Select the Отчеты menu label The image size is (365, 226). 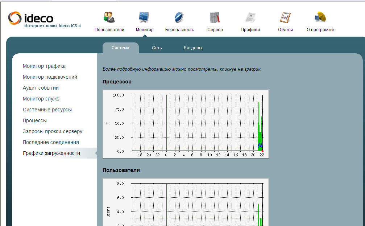285,30
